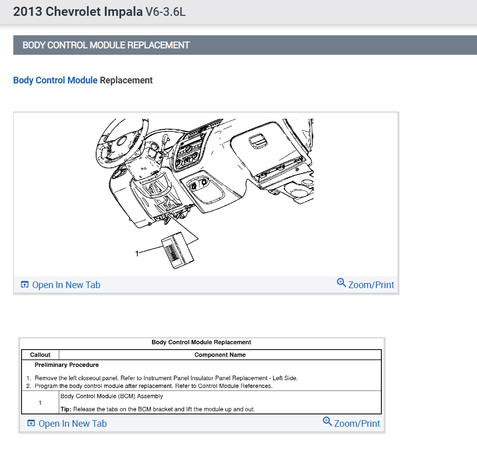Viewport: 477px width, 458px height.
Task: Click magnifier icon under procedure table
Action: coord(328,421)
